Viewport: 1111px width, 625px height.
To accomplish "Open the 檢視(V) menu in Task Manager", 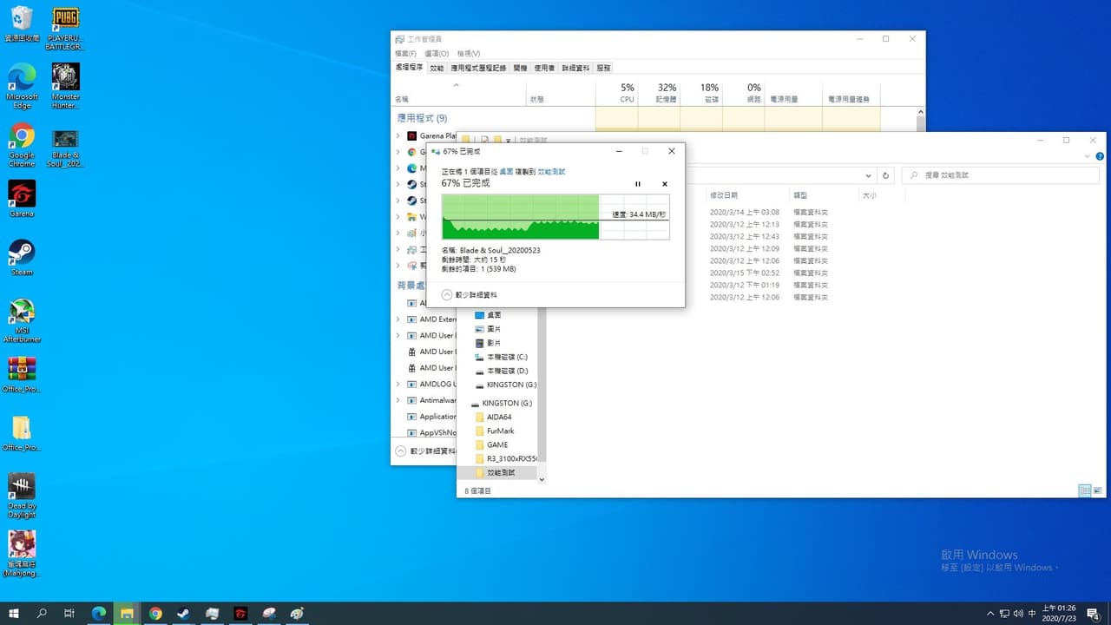I will coord(469,54).
